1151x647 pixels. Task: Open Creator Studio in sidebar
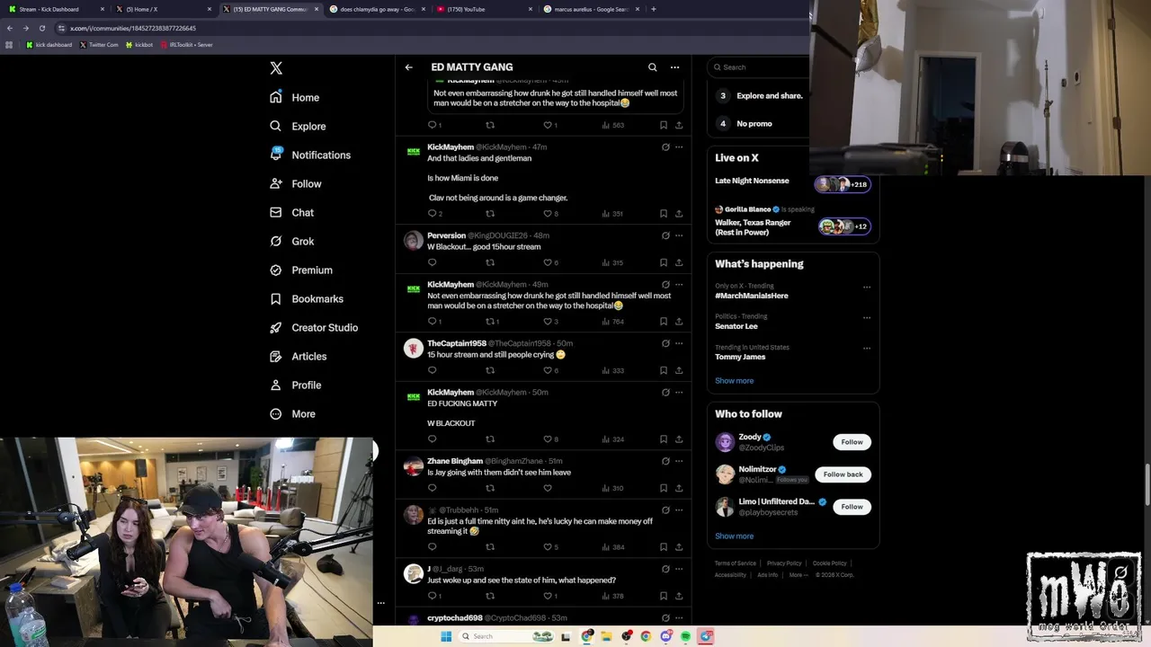coord(313,327)
